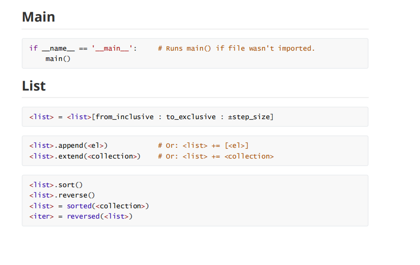Click the 'sorted' keyword in the code
This screenshot has height=265, width=420.
tap(79, 206)
